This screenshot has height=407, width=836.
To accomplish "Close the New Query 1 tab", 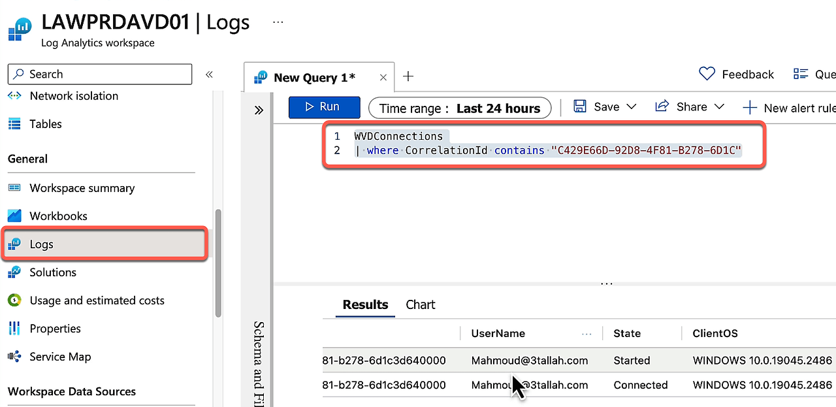I will pyautogui.click(x=383, y=77).
